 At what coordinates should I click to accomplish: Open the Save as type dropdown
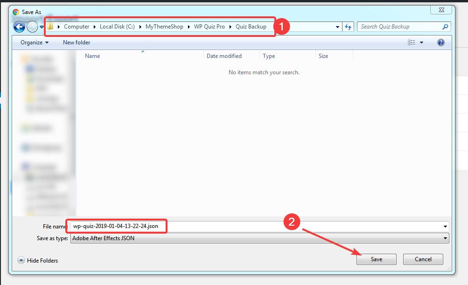pos(259,238)
